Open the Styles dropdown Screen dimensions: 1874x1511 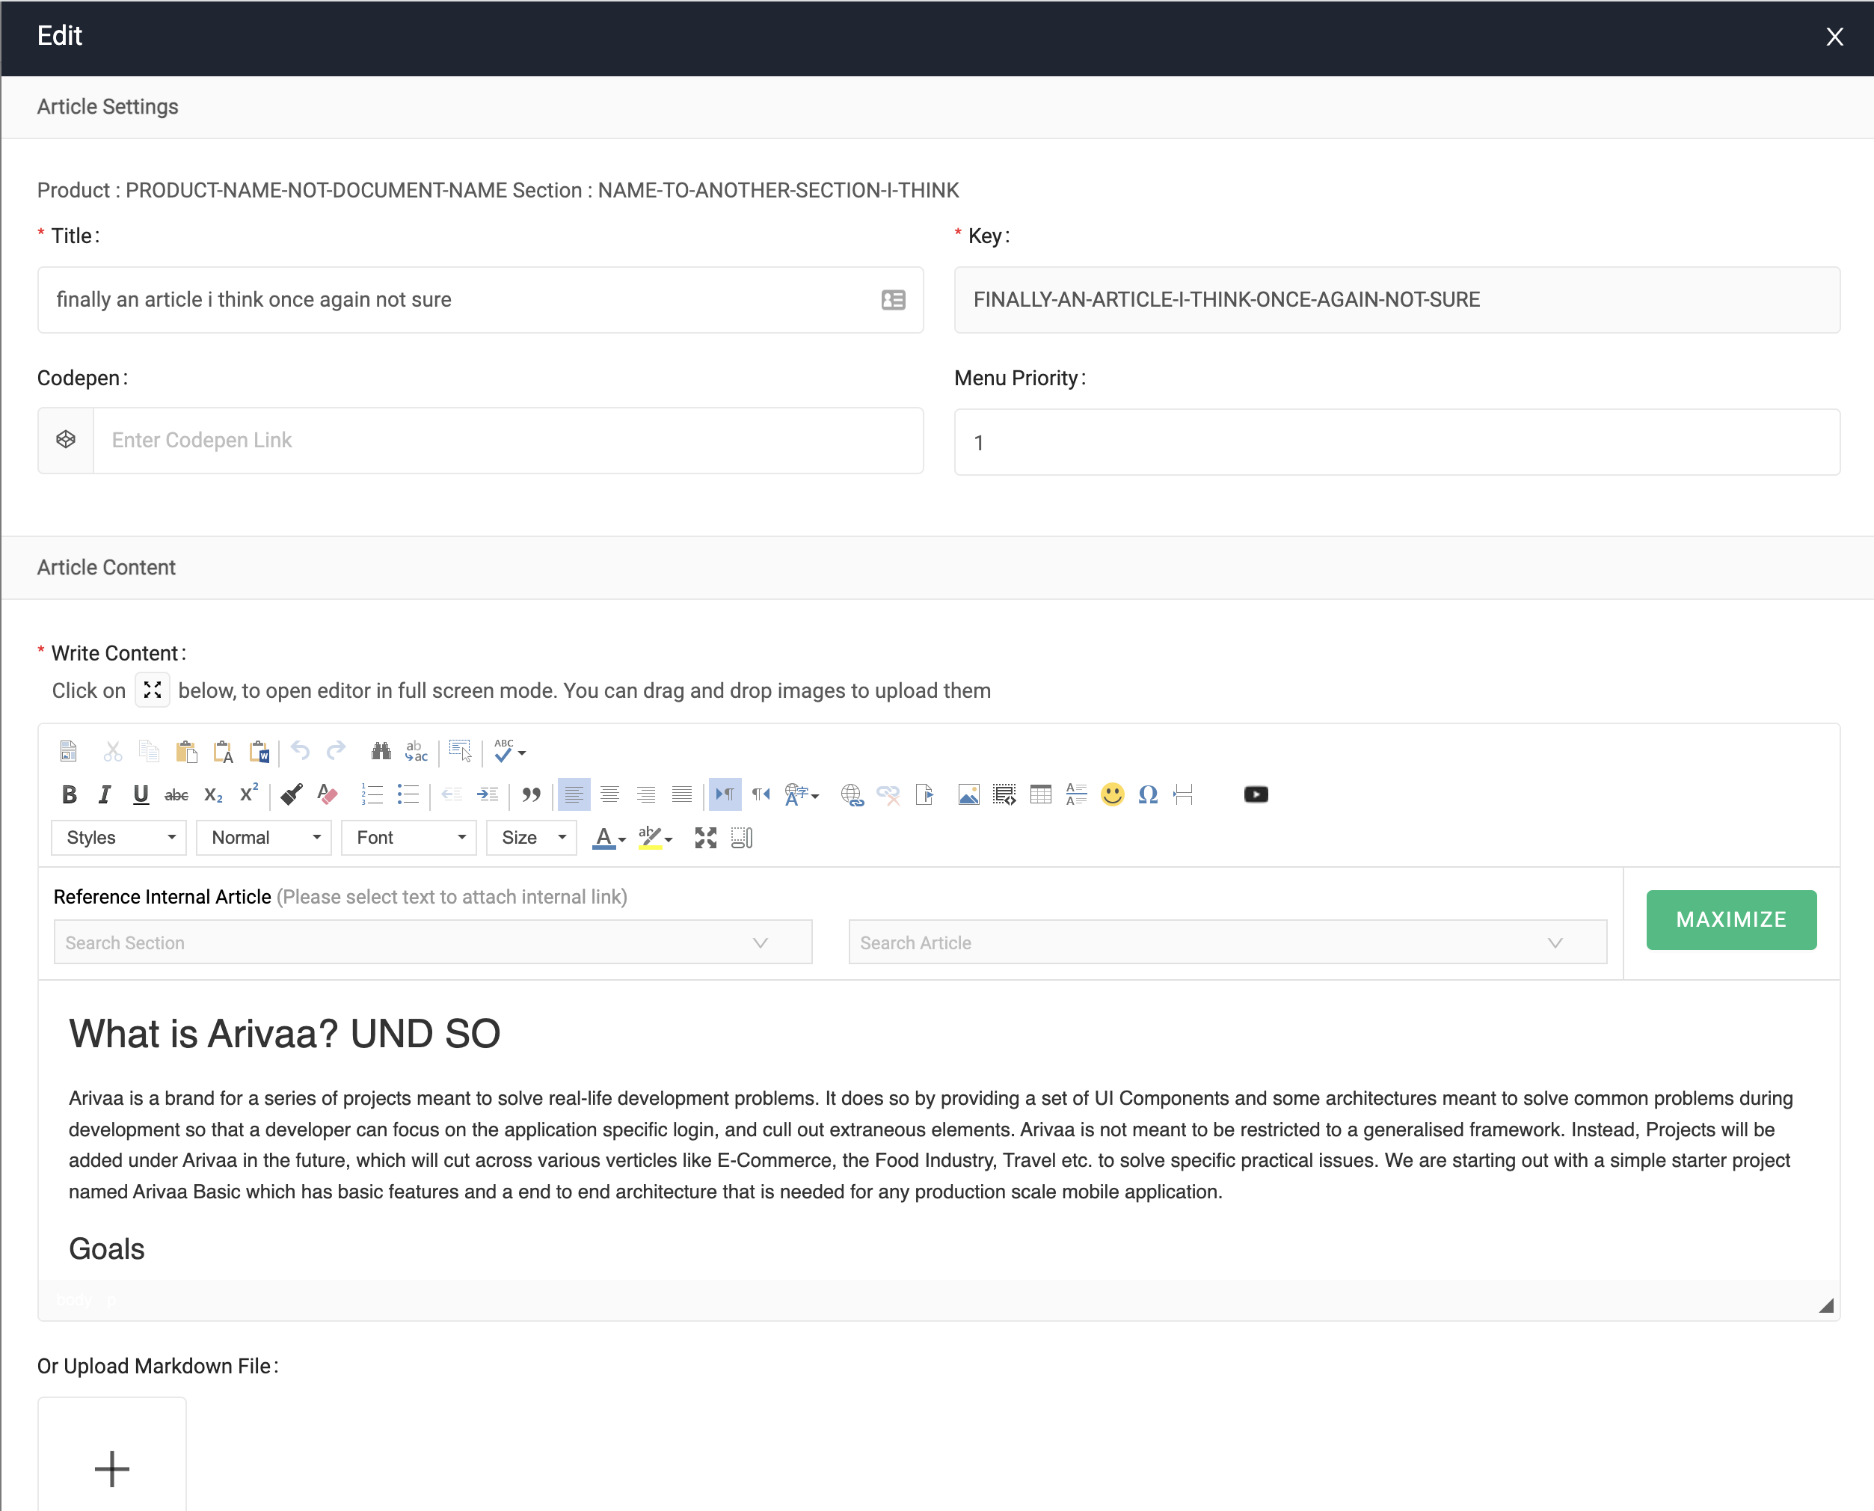point(119,837)
